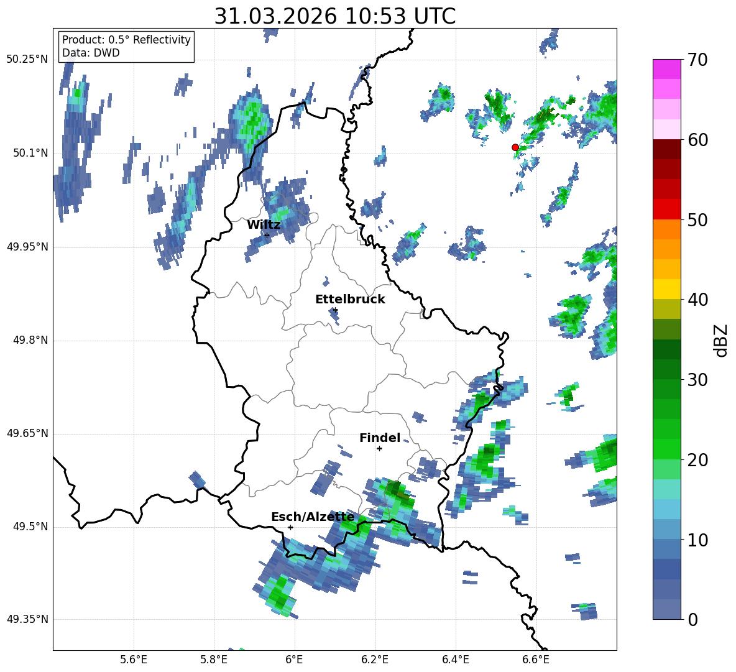Click the Product 0.5° Reflectivity info box

pos(126,47)
